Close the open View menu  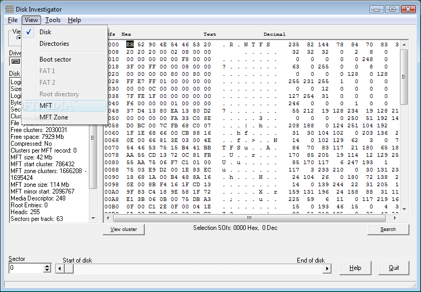[x=31, y=20]
